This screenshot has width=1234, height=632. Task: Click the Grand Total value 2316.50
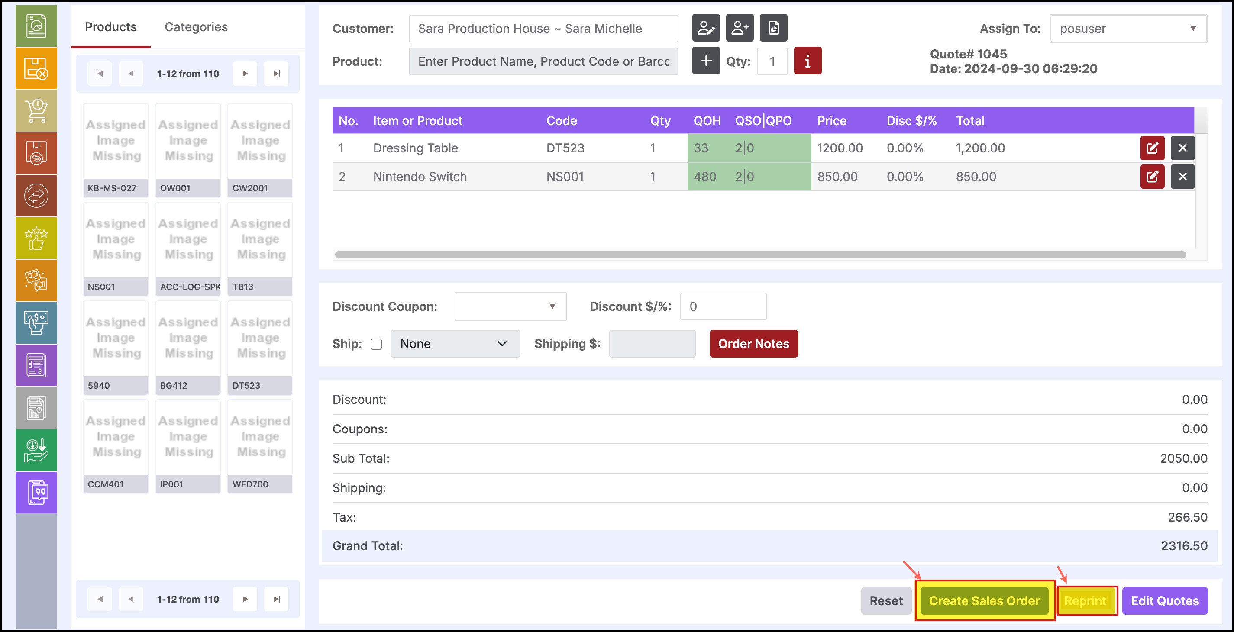point(1184,546)
